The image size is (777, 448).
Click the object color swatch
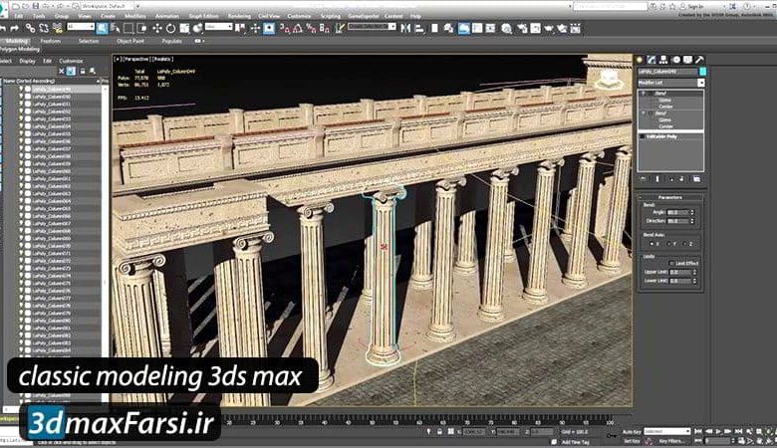click(702, 72)
